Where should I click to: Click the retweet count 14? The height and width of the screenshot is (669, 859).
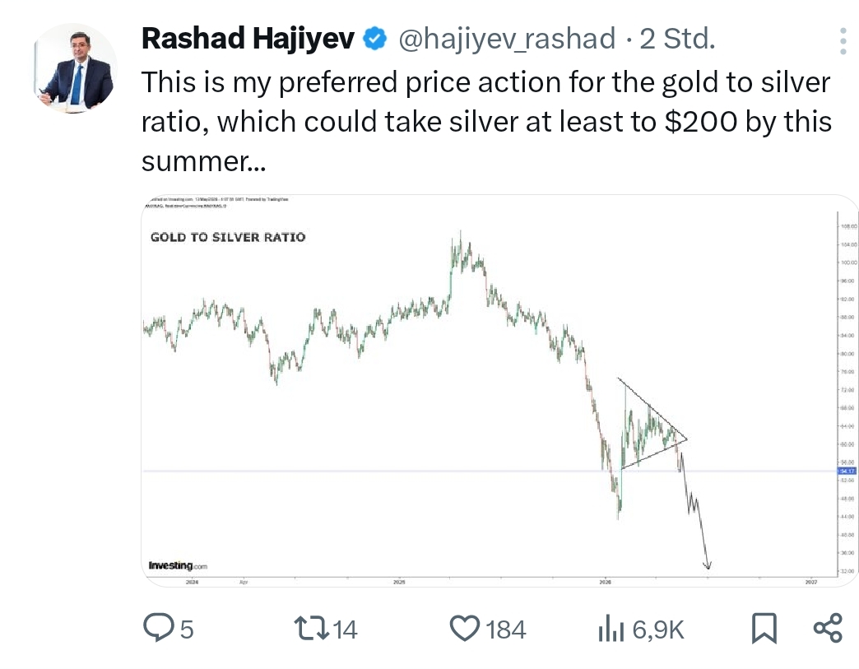pos(345,630)
